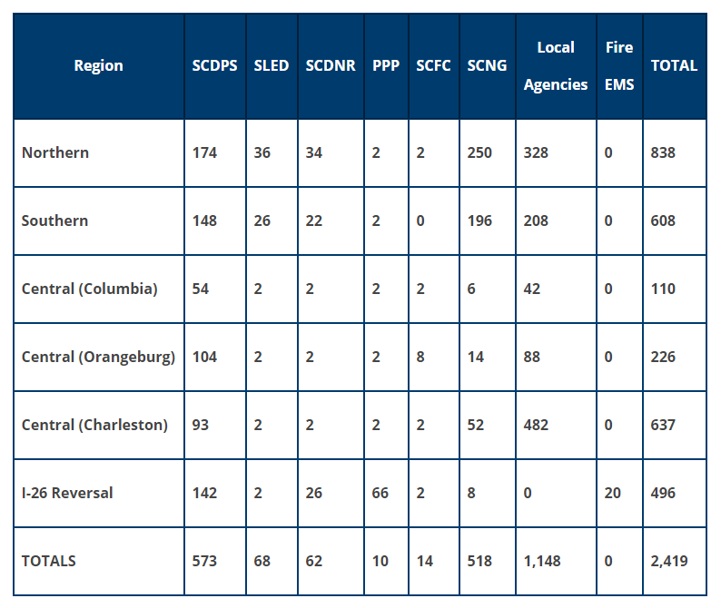Click the TOTALS row label
Image resolution: width=721 pixels, height=608 pixels.
[x=49, y=561]
